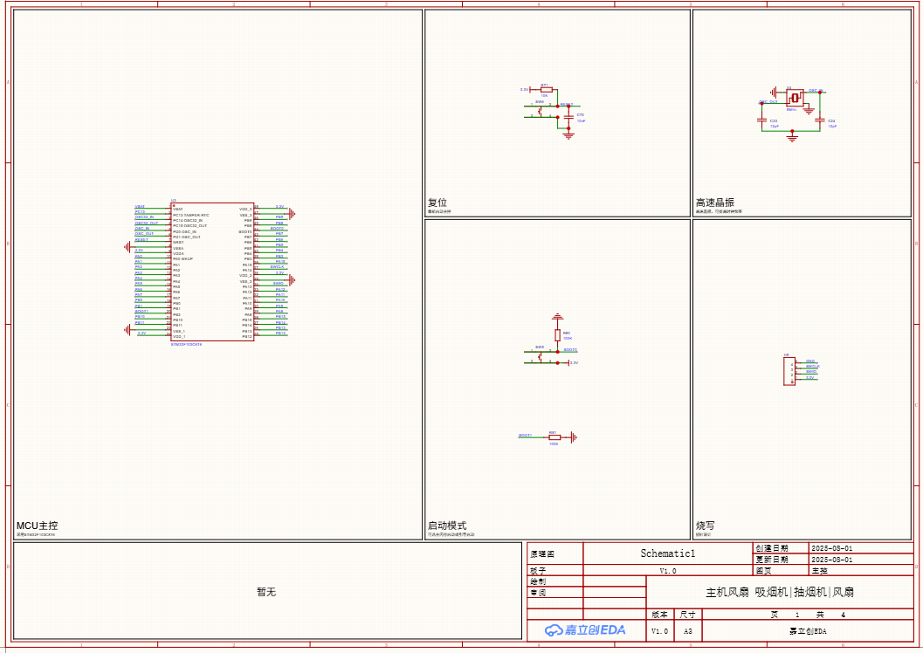
Task: Click the 嘉立创EDA text next to A3
Action: 809,631
